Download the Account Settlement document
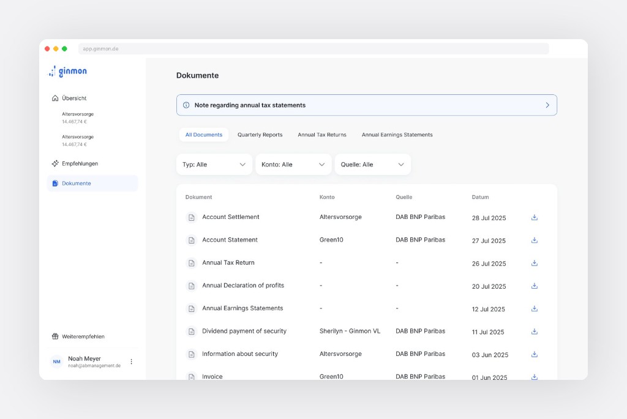627x419 pixels. [534, 217]
